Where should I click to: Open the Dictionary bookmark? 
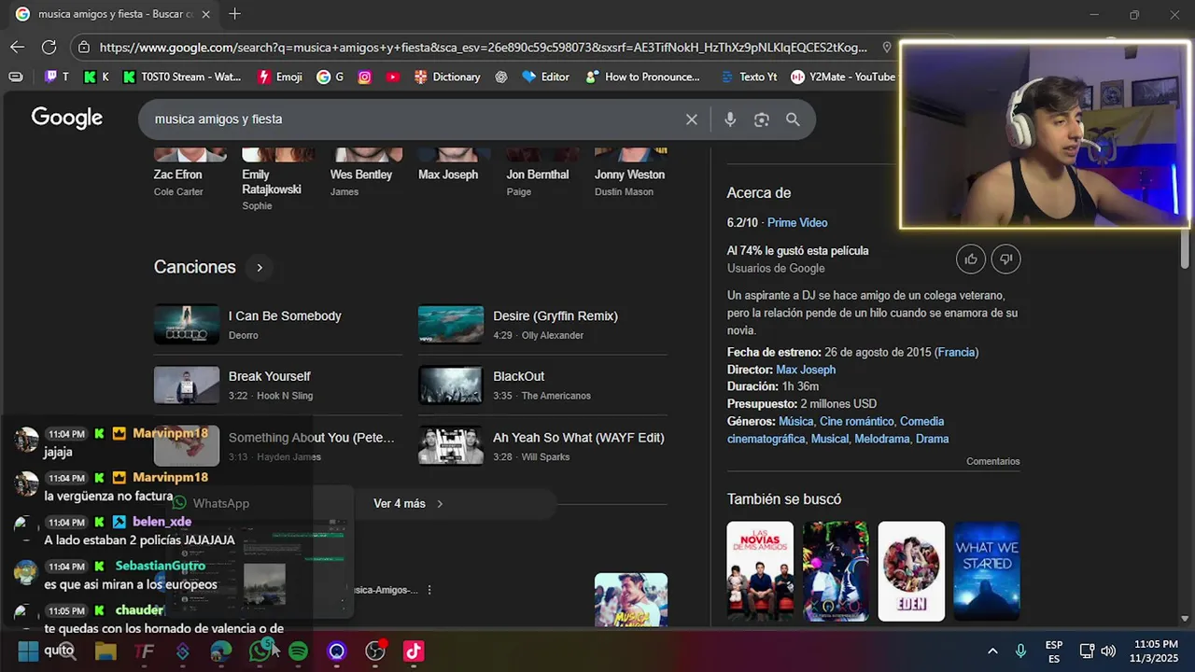(x=447, y=77)
